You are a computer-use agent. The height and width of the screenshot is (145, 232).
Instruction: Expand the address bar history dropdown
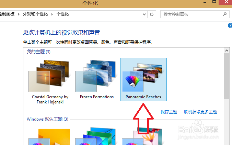[144, 14]
